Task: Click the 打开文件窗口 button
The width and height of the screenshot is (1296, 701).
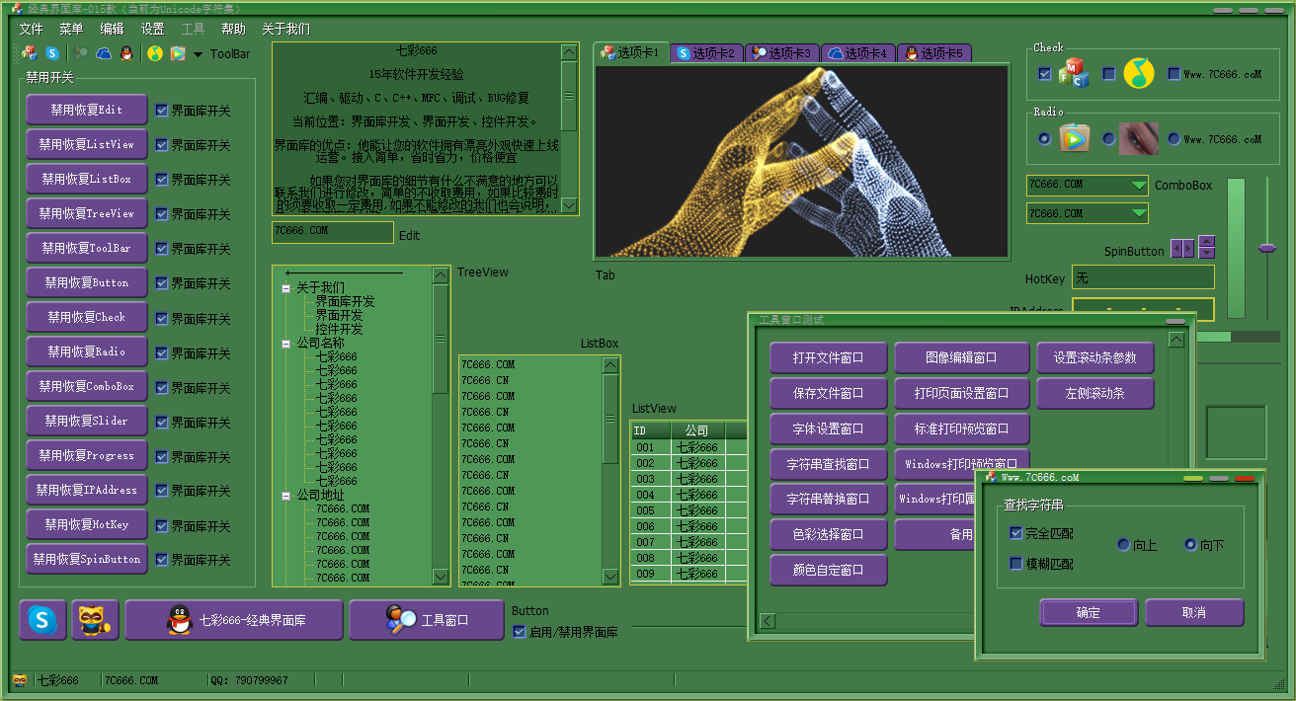Action: tap(828, 357)
